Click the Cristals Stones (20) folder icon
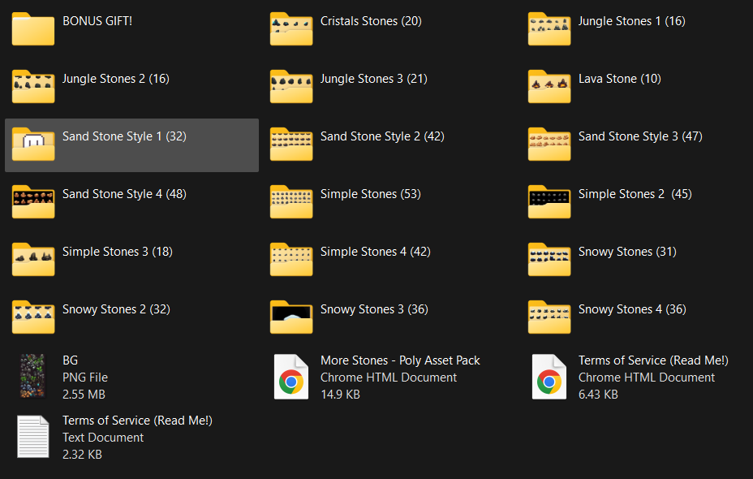The width and height of the screenshot is (753, 479). [291, 29]
